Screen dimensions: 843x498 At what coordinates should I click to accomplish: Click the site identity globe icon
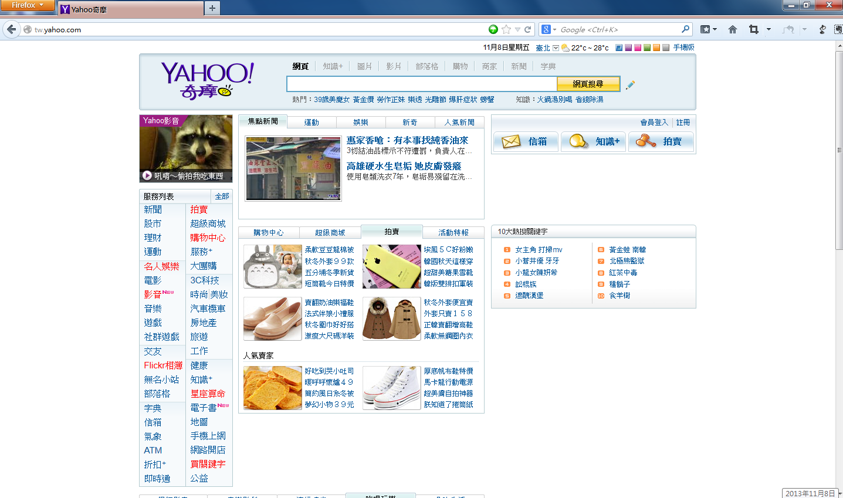click(x=28, y=29)
